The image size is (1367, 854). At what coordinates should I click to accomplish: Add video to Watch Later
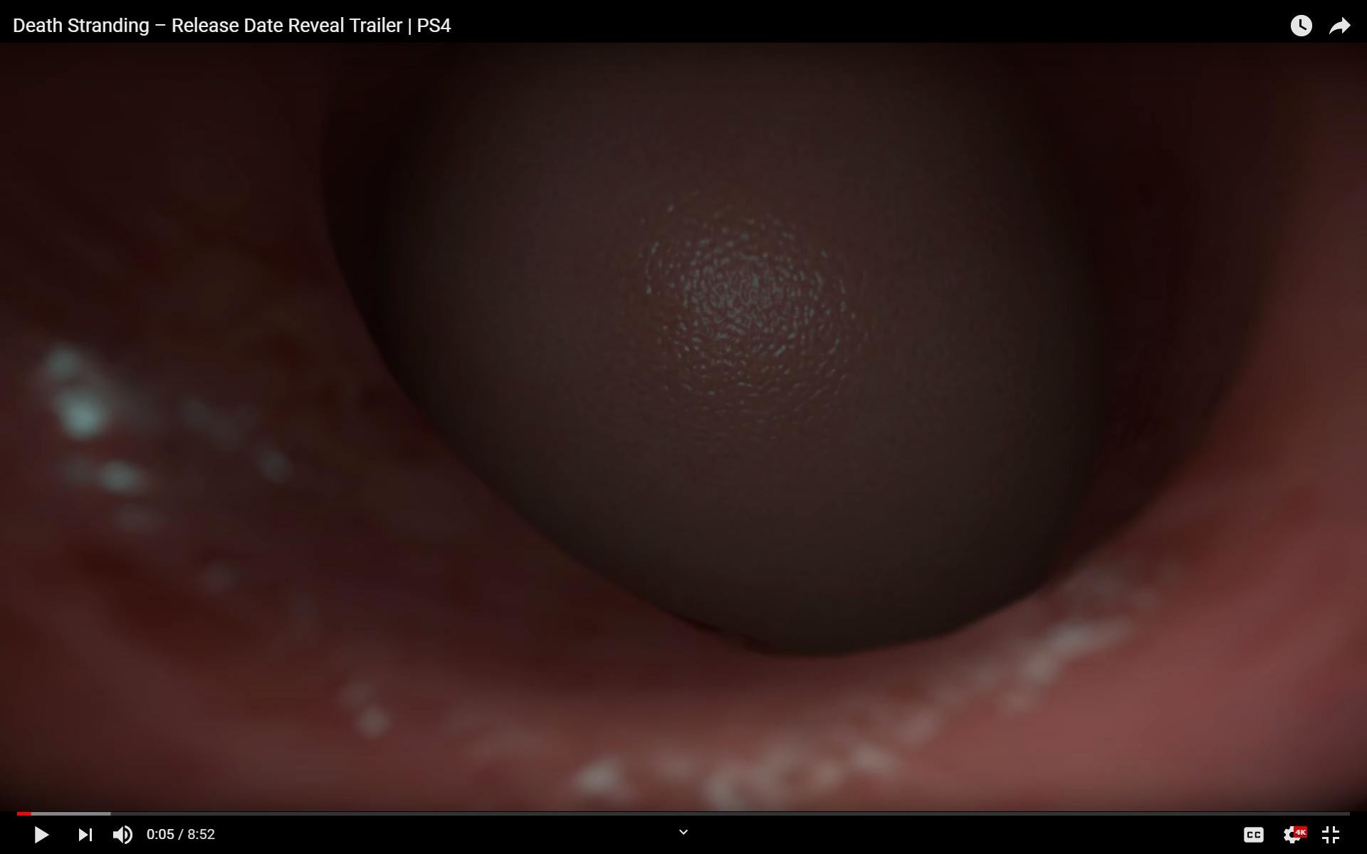(1301, 26)
